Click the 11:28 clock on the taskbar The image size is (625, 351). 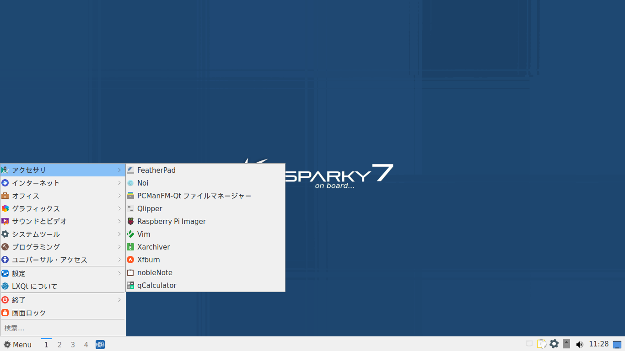click(x=598, y=344)
